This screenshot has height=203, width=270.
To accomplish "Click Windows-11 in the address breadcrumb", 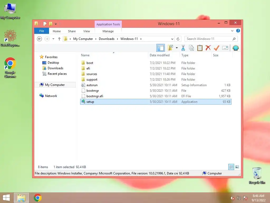I will click(129, 39).
